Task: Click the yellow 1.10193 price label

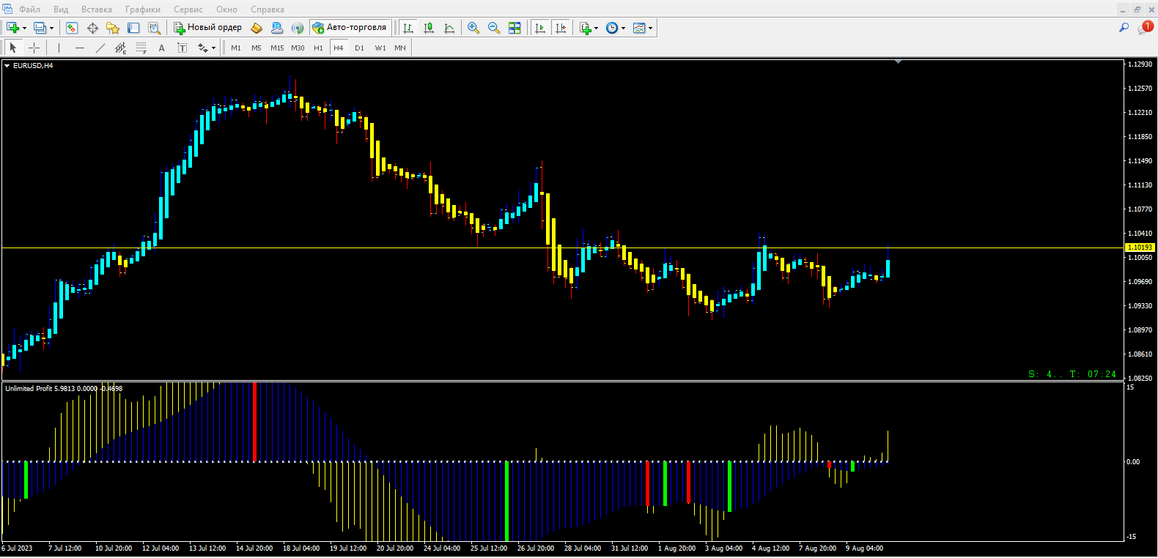Action: (1140, 248)
